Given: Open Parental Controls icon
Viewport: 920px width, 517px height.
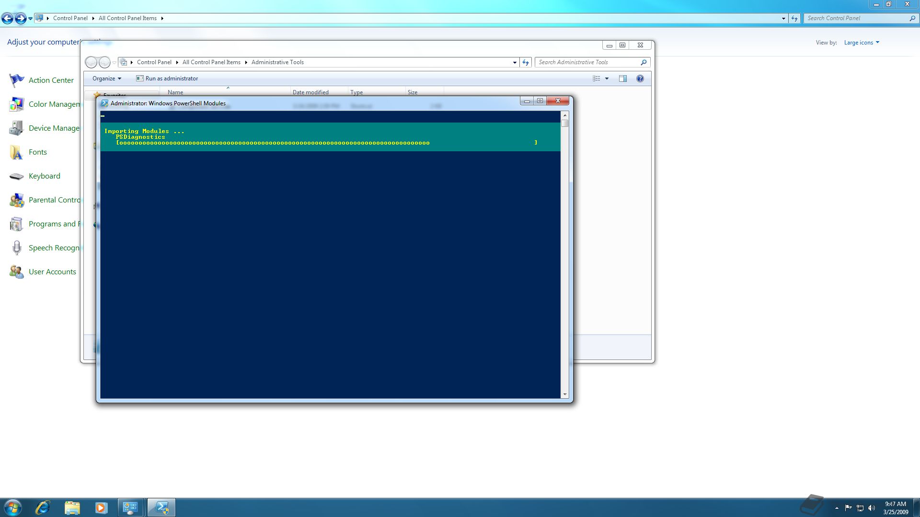Looking at the screenshot, I should (x=17, y=200).
